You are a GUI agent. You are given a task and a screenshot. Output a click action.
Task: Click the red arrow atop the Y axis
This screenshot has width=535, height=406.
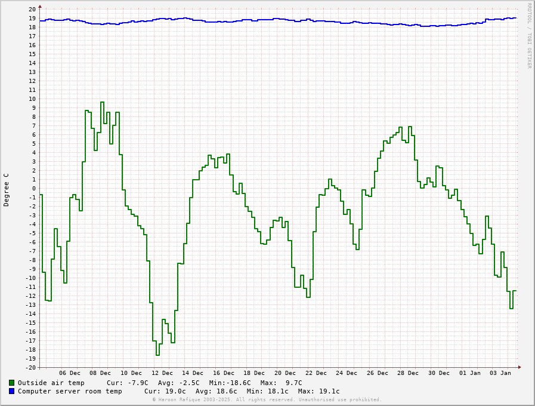40,7
